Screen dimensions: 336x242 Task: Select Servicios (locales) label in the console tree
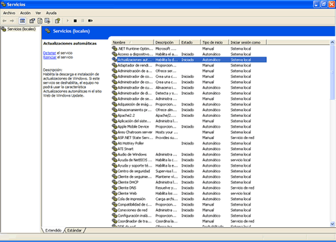pos(22,29)
